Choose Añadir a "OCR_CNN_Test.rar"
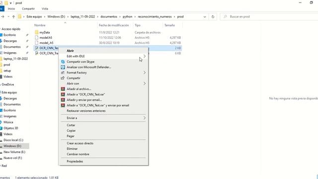The width and height of the screenshot is (318, 179). pyautogui.click(x=86, y=94)
